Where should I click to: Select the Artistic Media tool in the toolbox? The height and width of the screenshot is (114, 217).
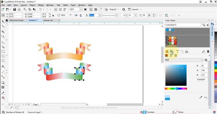[x=3, y=47]
